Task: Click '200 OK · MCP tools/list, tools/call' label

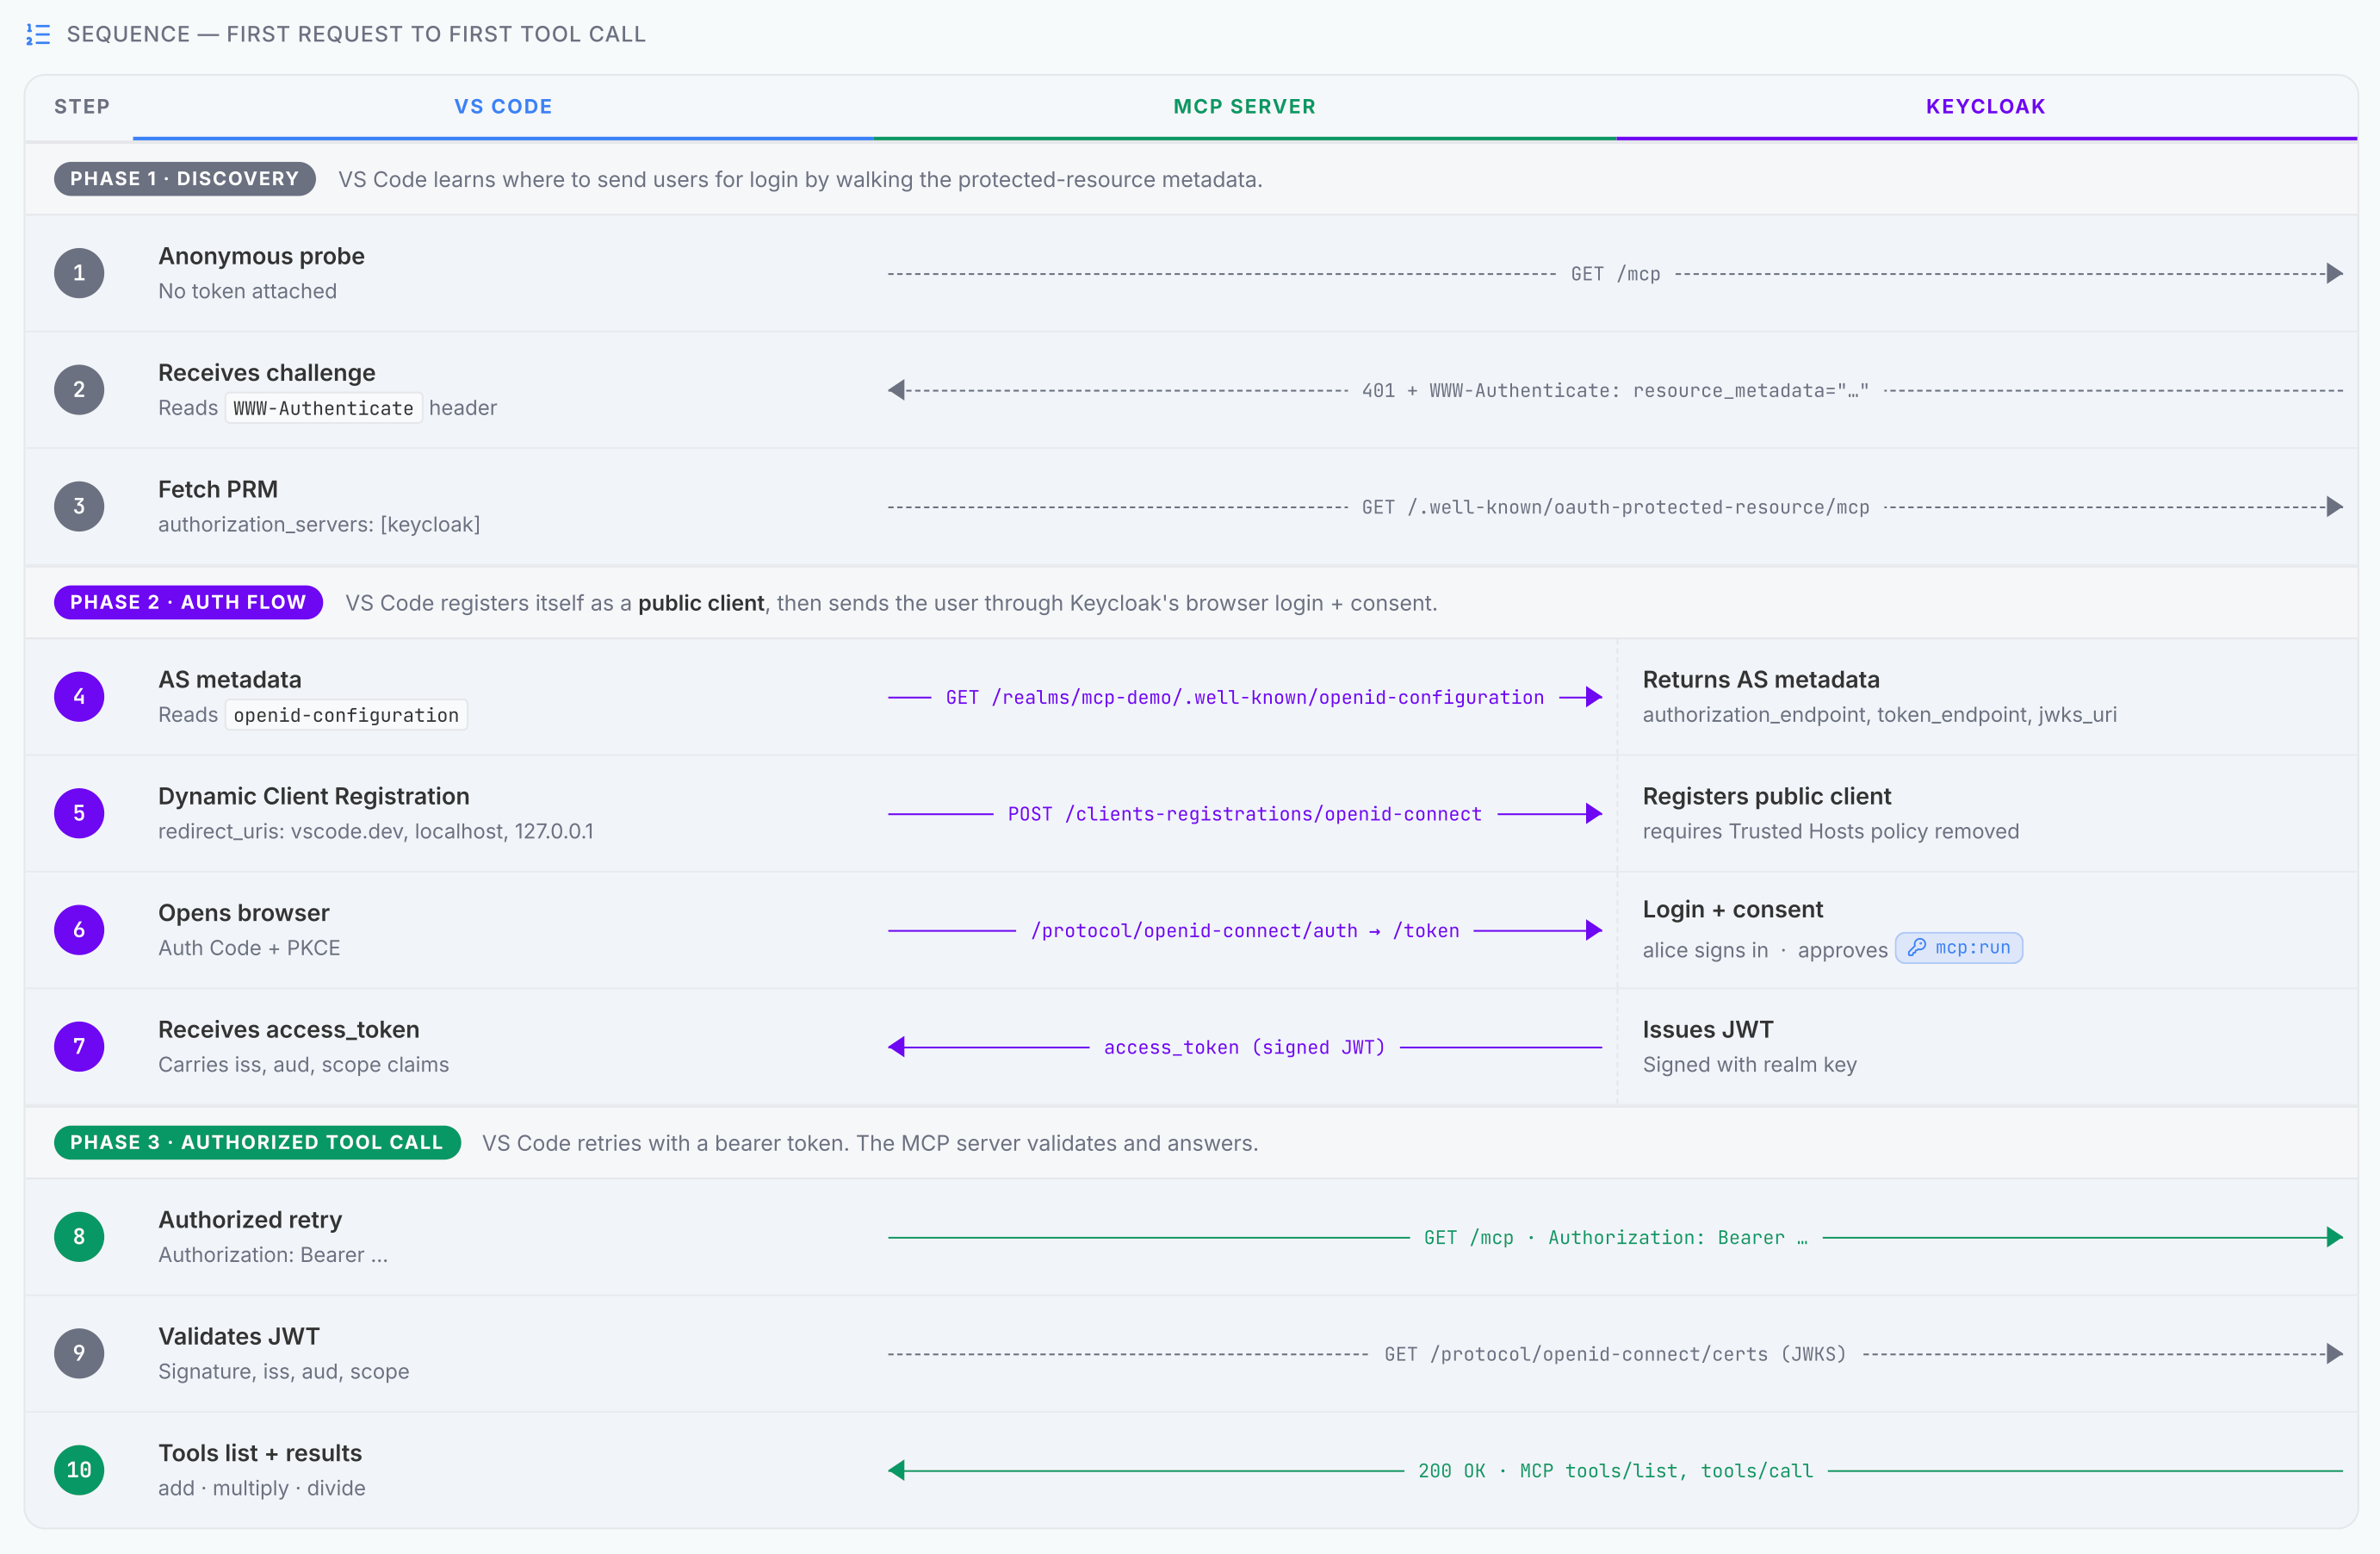Action: click(1615, 1470)
